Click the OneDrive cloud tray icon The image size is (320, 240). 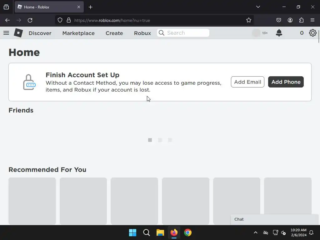click(266, 232)
